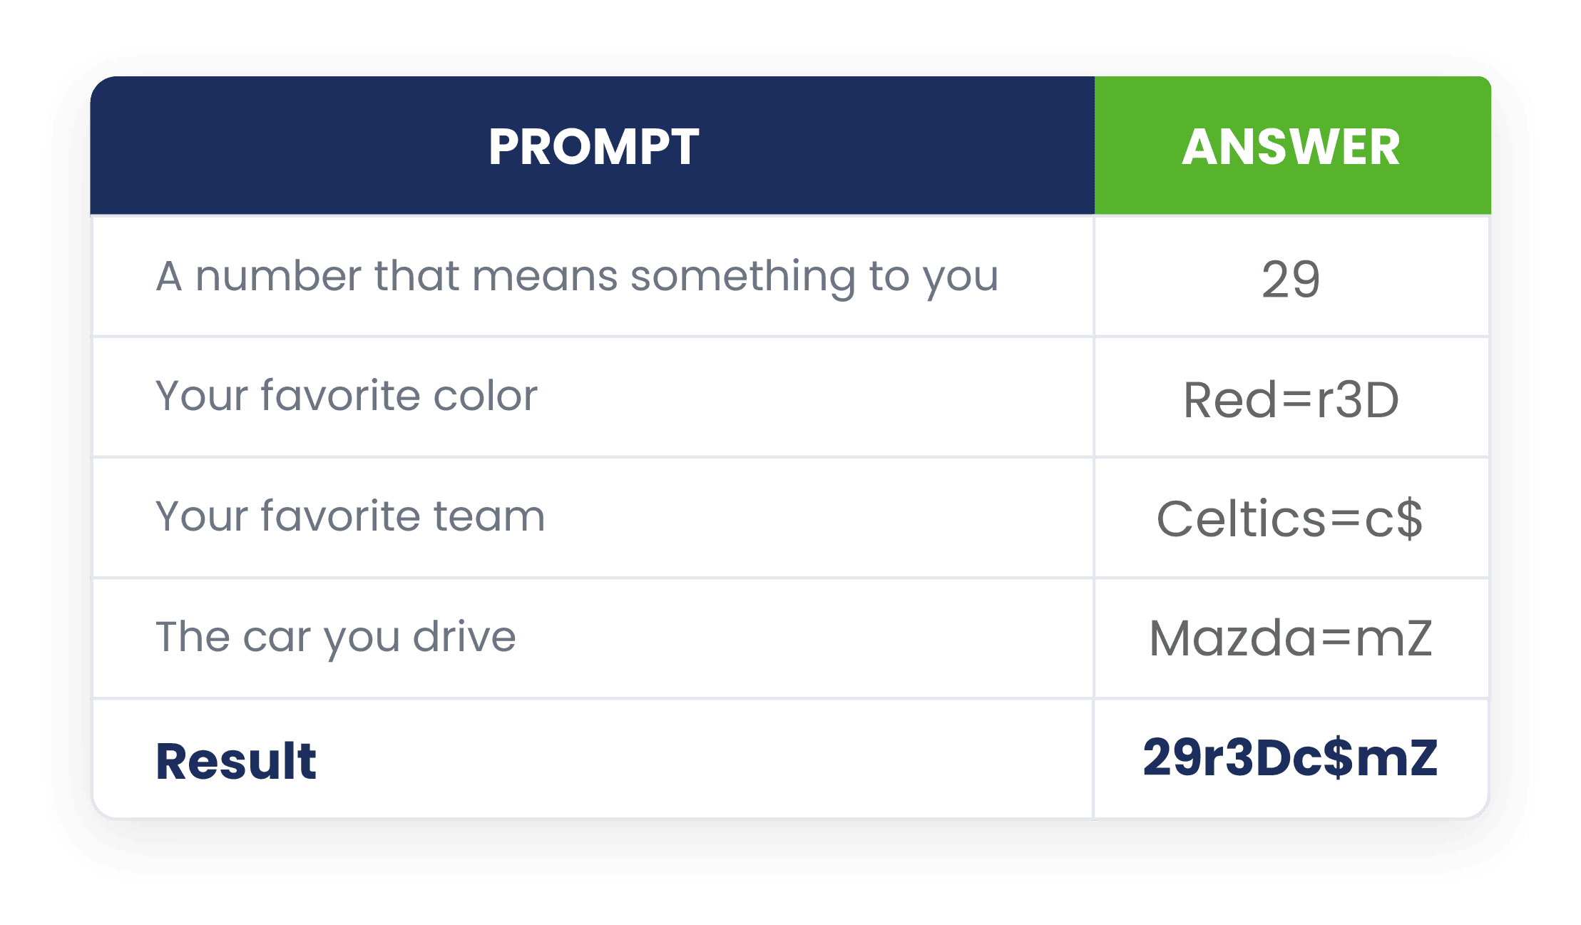Click the answer cell showing 29
The image size is (1581, 925).
tap(1291, 277)
